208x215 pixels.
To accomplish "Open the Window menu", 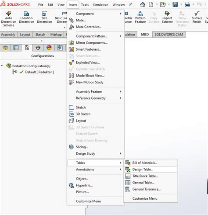I will (x=118, y=5).
